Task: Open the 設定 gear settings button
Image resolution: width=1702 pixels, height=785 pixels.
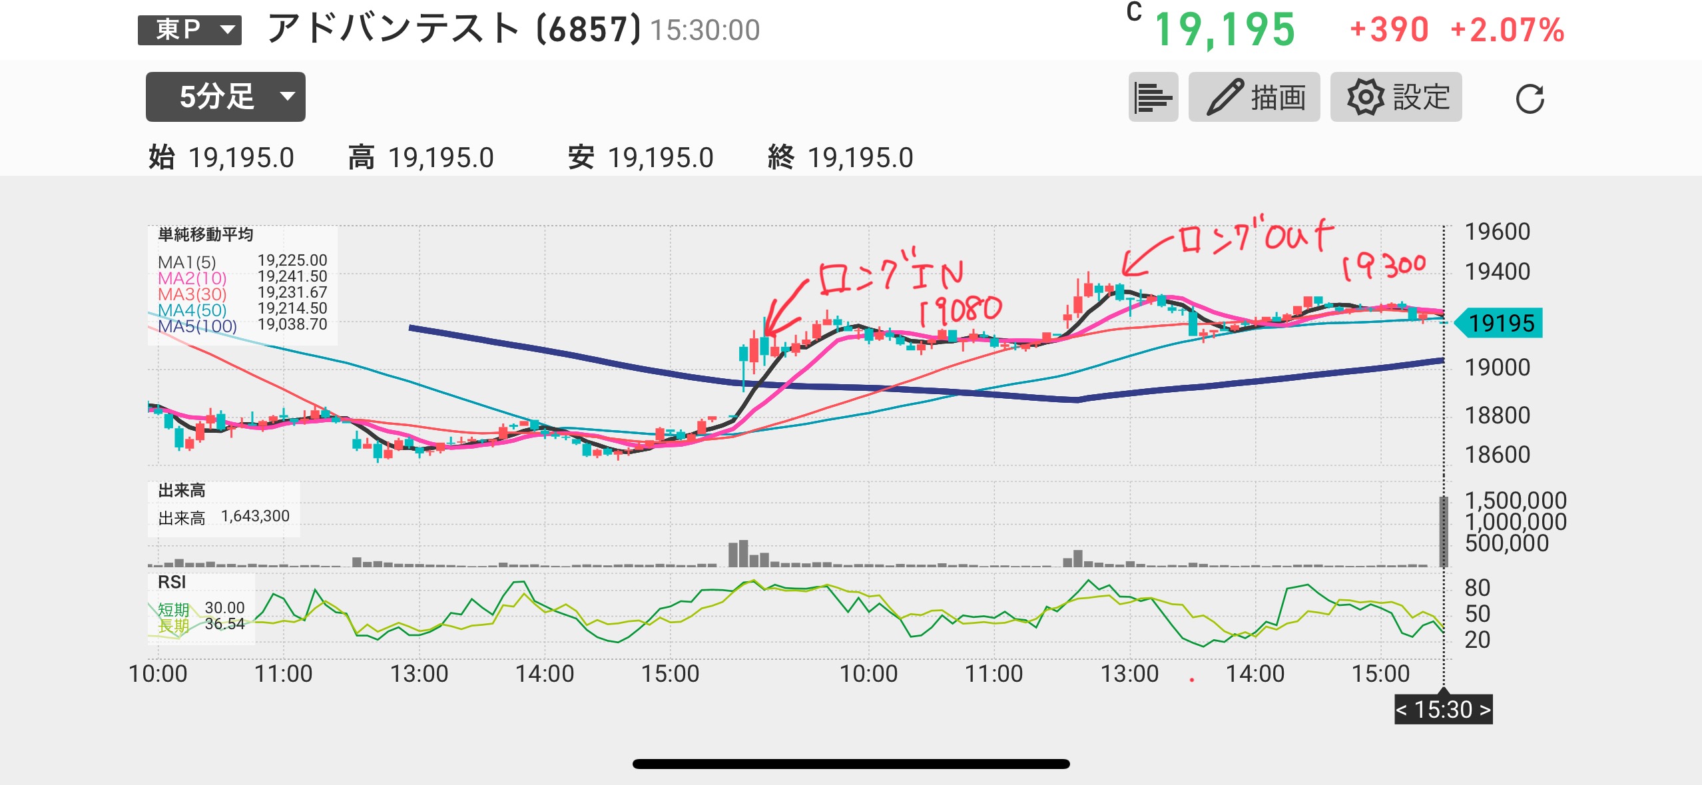Action: [x=1396, y=98]
